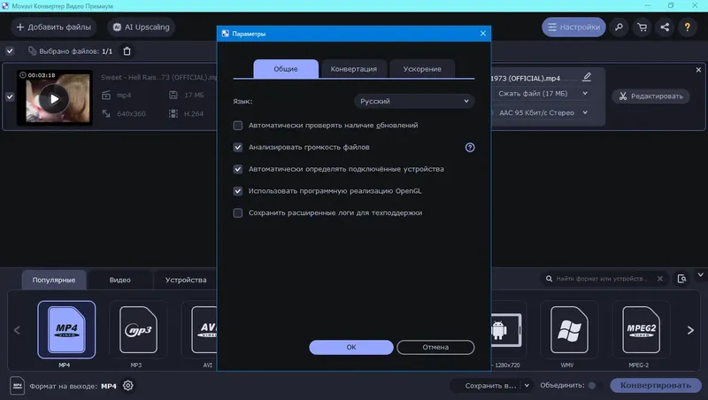Open the Сохранить в… dropdown arrow
Image resolution: width=708 pixels, height=400 pixels.
pyautogui.click(x=527, y=386)
